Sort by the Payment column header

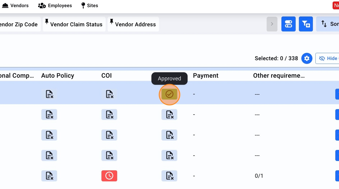206,76
